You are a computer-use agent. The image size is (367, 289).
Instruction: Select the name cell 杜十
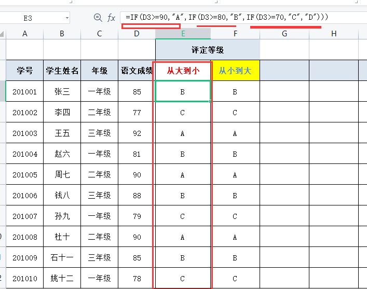click(62, 237)
